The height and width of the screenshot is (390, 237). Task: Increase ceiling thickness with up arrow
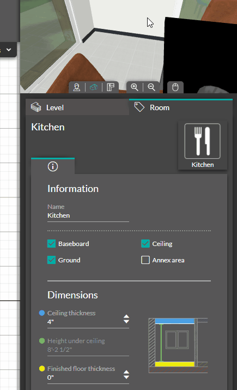point(126,316)
